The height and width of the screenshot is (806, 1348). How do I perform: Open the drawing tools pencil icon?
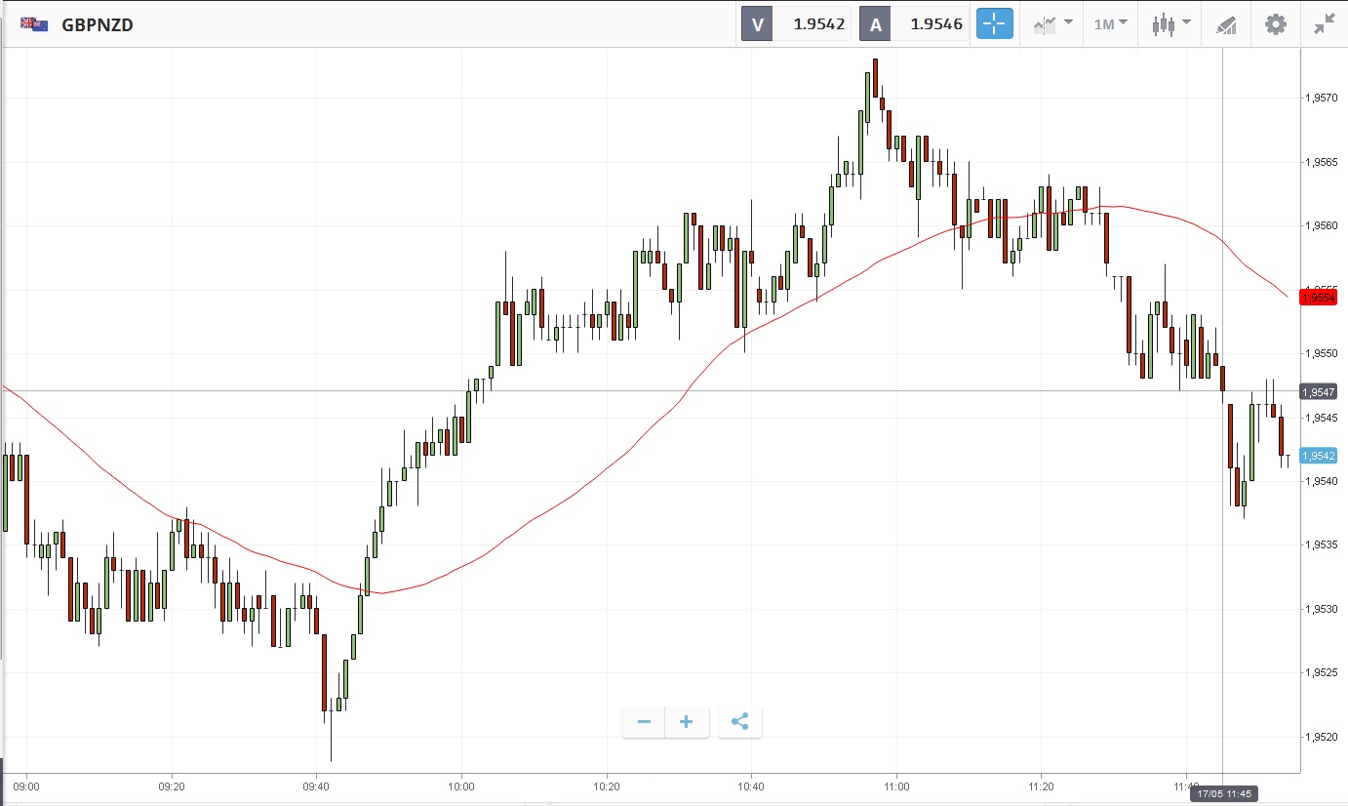(1226, 24)
